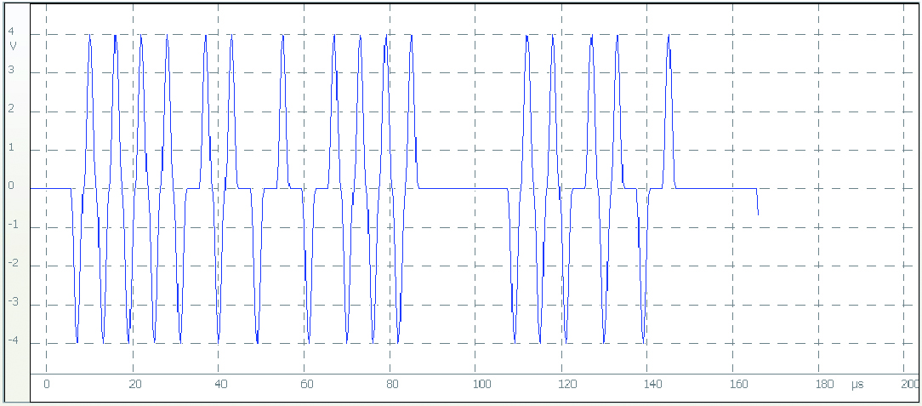Image resolution: width=922 pixels, height=406 pixels.
Task: Click the µs unit label
Action: coord(857,386)
